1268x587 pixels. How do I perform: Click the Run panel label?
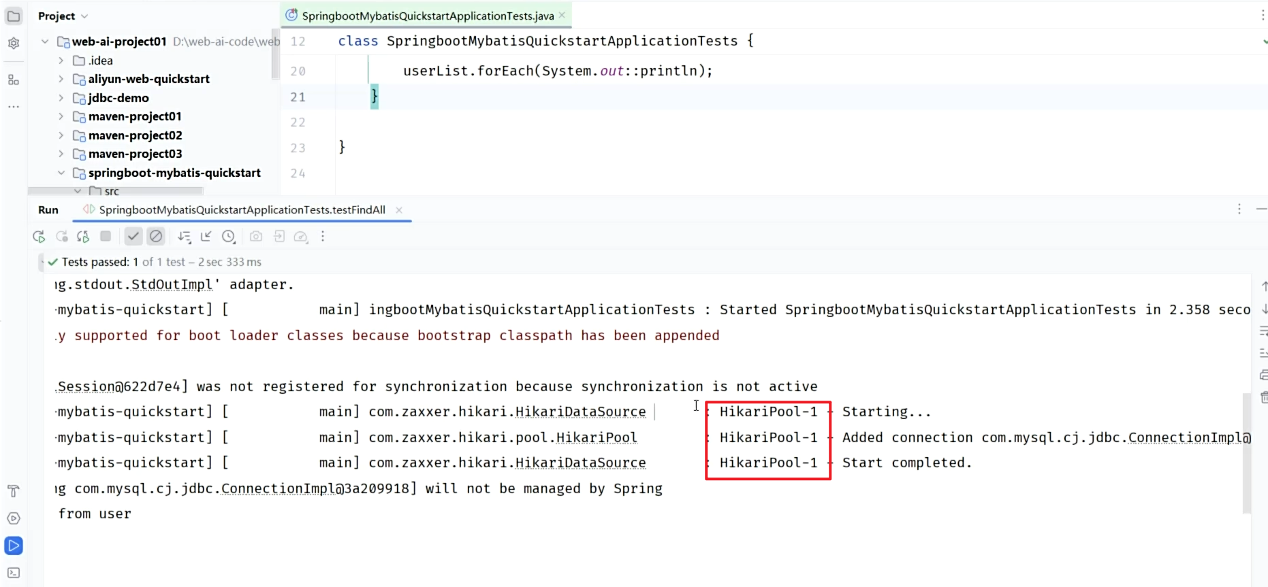point(48,209)
